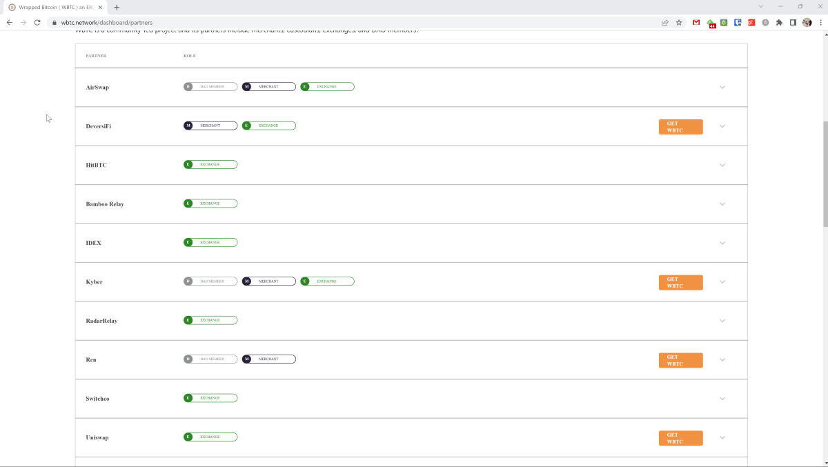Click Kyber's DAO Member badge
The height and width of the screenshot is (467, 828).
210,281
